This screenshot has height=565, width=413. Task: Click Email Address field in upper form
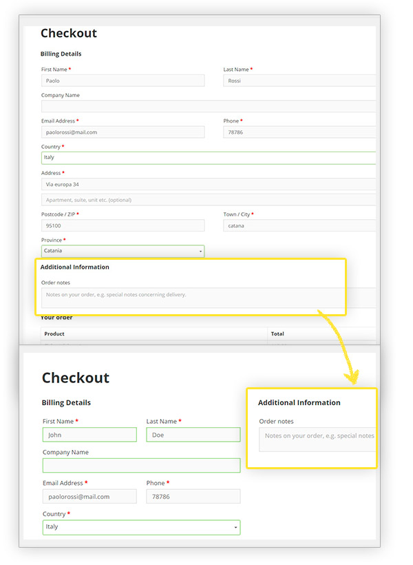123,132
